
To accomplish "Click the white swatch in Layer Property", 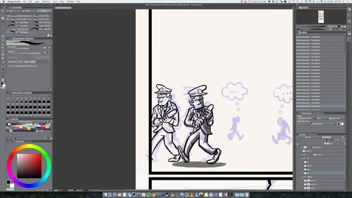I will (342, 124).
